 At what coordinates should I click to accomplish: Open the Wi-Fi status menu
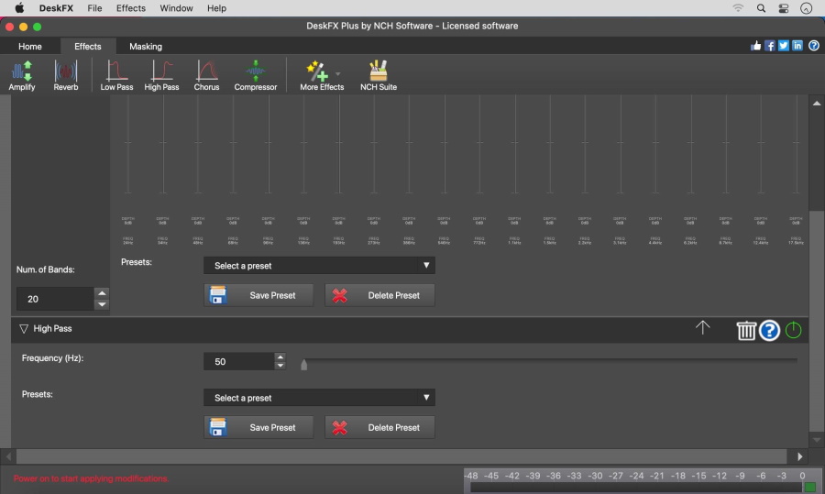click(738, 8)
